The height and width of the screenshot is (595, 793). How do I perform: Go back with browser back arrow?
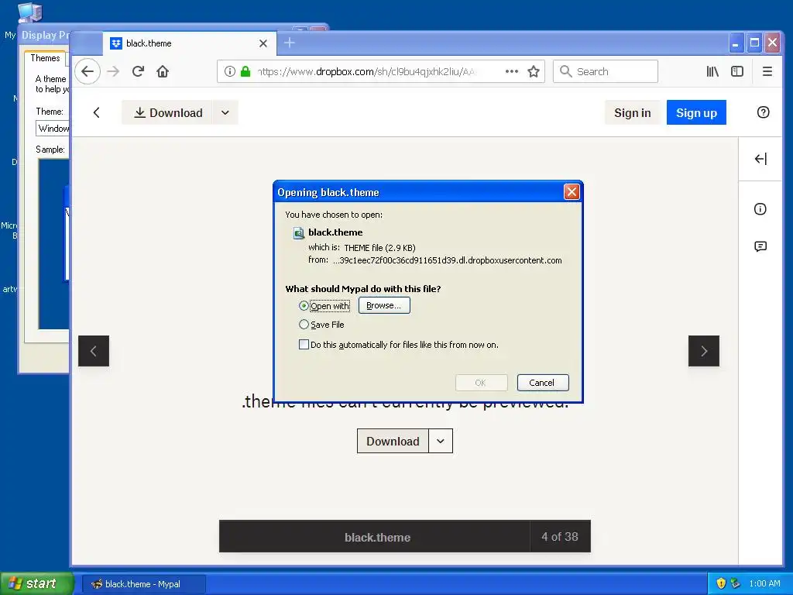[x=88, y=71]
